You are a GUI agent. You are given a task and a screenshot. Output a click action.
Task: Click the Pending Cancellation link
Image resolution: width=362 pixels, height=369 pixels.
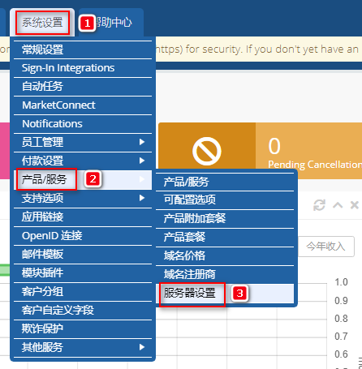click(x=315, y=165)
